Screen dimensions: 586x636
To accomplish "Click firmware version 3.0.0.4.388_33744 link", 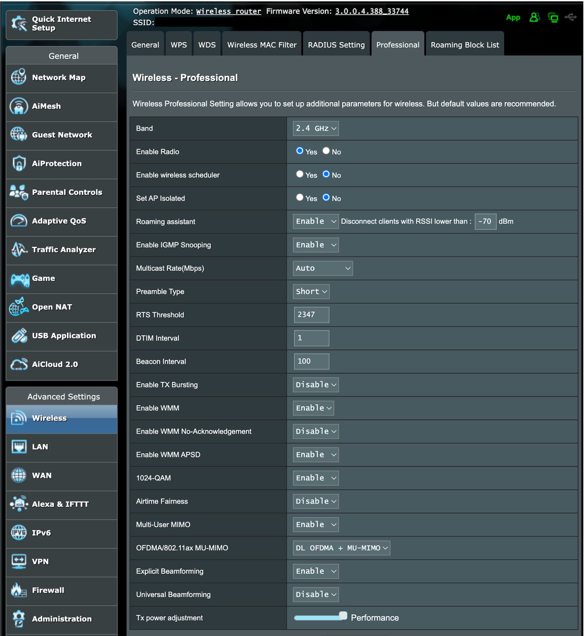I will [x=372, y=11].
